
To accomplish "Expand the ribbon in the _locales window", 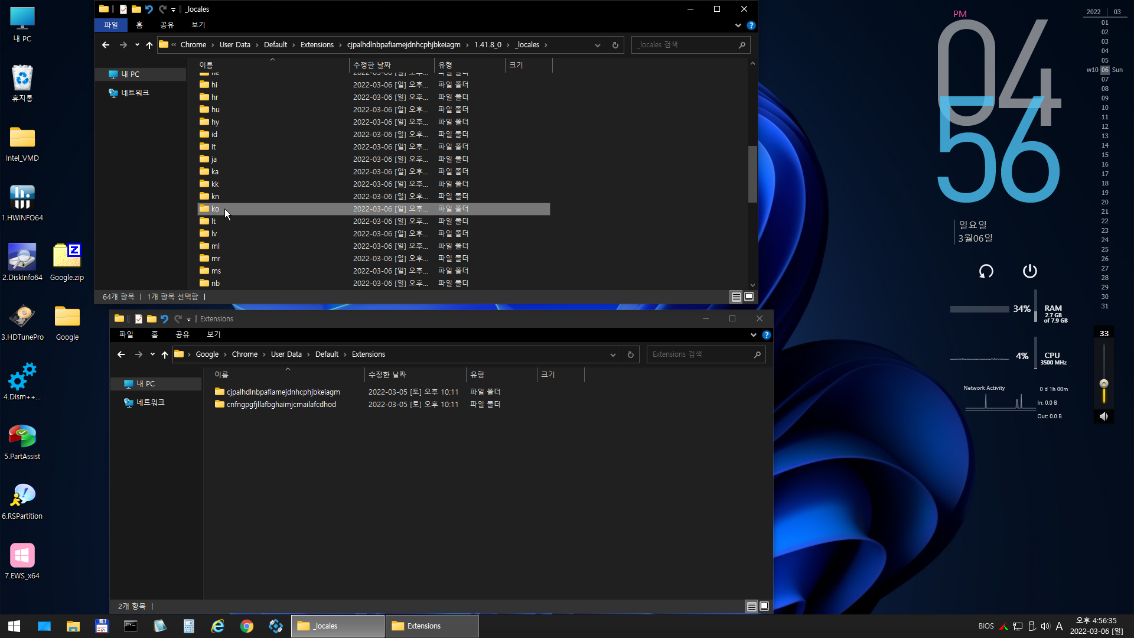I will 738,25.
